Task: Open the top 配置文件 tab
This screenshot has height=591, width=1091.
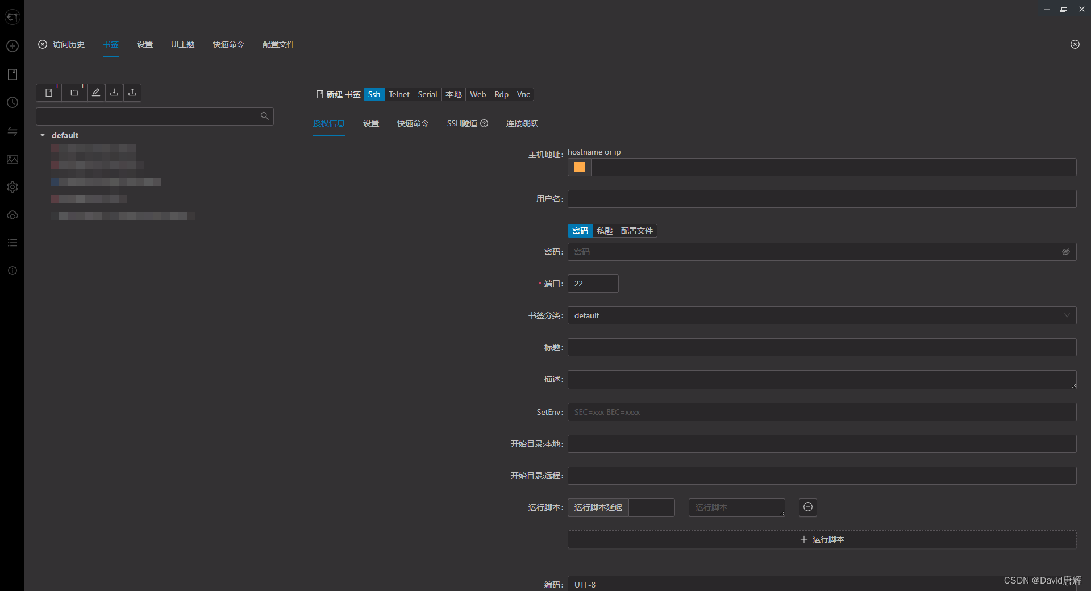Action: (278, 44)
